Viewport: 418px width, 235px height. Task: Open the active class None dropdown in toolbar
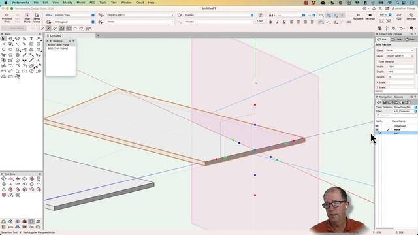140,22
